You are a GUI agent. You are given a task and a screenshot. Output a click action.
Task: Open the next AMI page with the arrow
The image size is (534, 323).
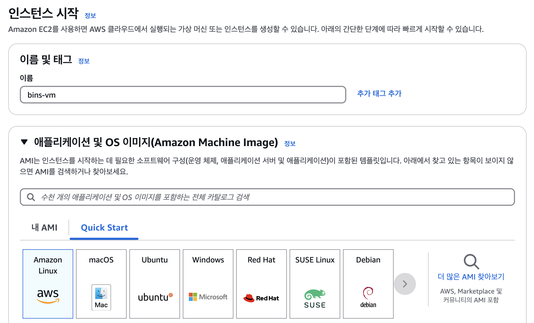[405, 284]
